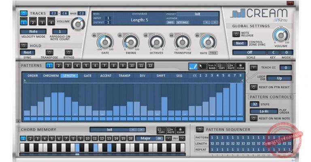Screen dimensions: 311x162
Task: Open the Key 'C' dropdown
Action: (x=273, y=52)
